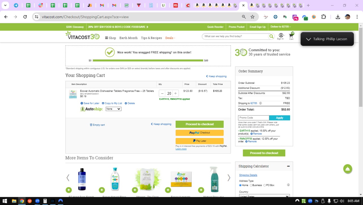Open the Chrome downloads icon

pyautogui.click(x=338, y=17)
